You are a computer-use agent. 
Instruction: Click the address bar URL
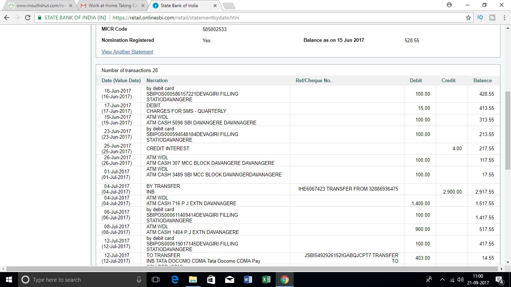coord(176,18)
